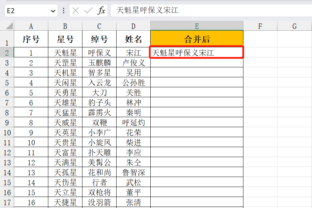This screenshot has height=208, width=312.
Task: Select the 天猛星 cell
Action: pyautogui.click(x=65, y=113)
